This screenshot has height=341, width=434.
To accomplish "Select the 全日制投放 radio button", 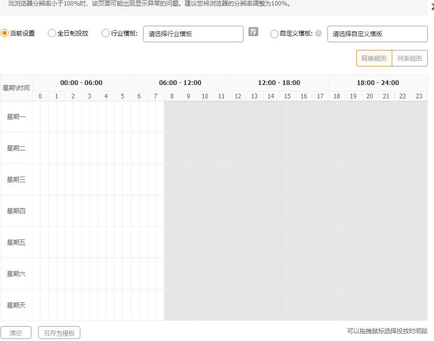I will (x=51, y=32).
